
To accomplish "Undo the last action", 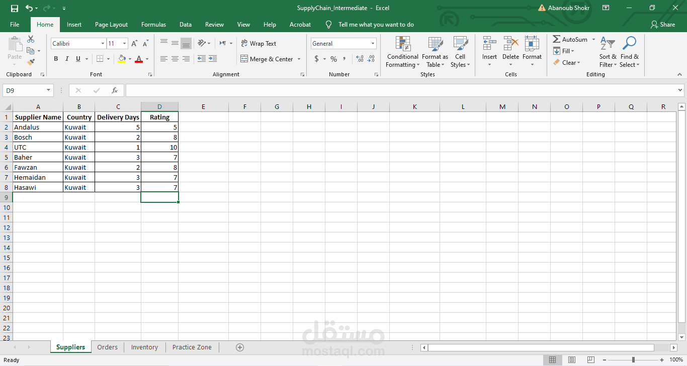I will [29, 8].
